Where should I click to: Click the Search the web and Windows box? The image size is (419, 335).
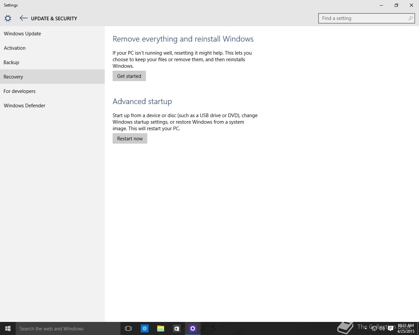(68, 328)
